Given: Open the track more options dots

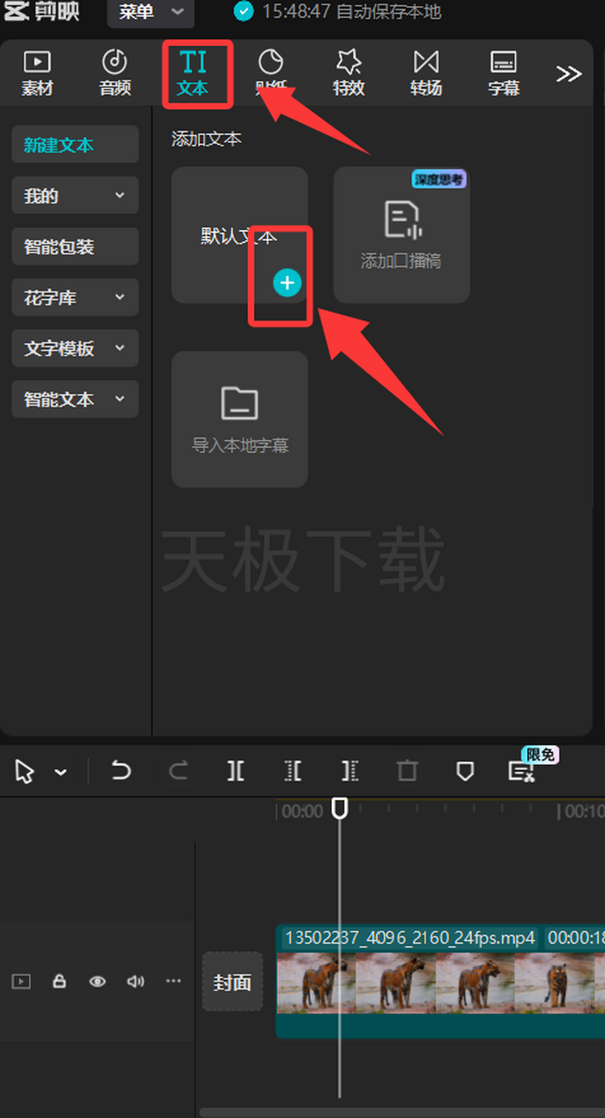Looking at the screenshot, I should click(x=174, y=981).
